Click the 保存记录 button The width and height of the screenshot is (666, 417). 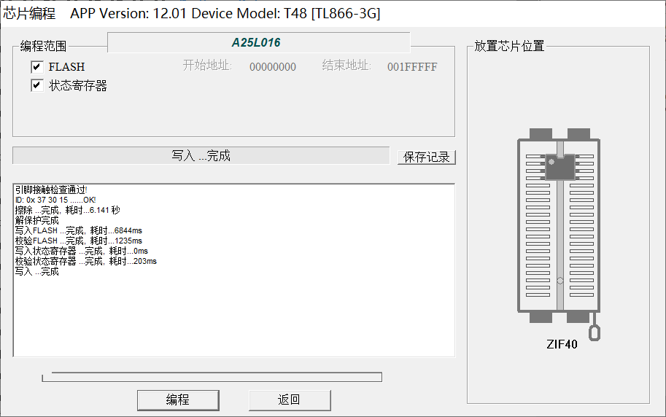[x=427, y=157]
